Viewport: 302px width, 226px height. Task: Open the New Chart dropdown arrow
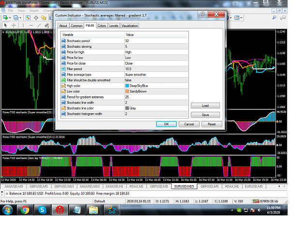[10, 18]
